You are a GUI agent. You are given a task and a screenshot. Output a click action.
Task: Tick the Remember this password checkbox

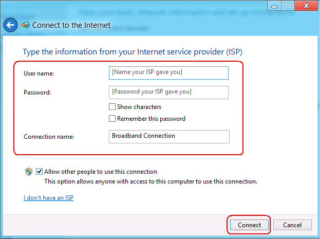112,119
